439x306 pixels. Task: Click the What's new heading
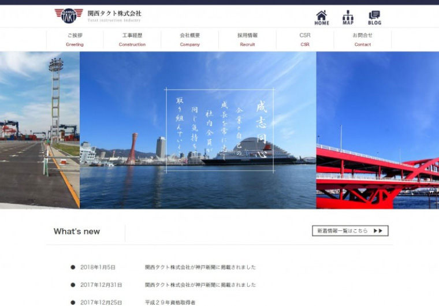coord(77,232)
